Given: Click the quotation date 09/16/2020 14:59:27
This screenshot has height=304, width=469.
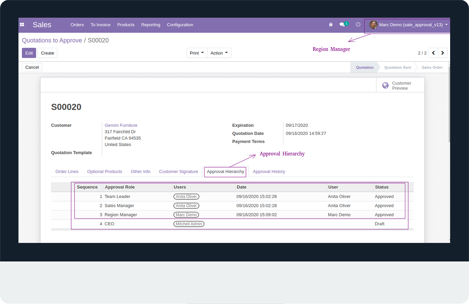Looking at the screenshot, I should [x=306, y=133].
